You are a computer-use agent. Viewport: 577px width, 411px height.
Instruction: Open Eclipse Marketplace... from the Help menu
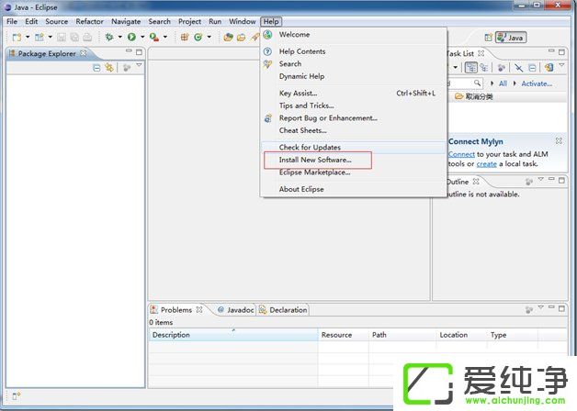coord(314,172)
